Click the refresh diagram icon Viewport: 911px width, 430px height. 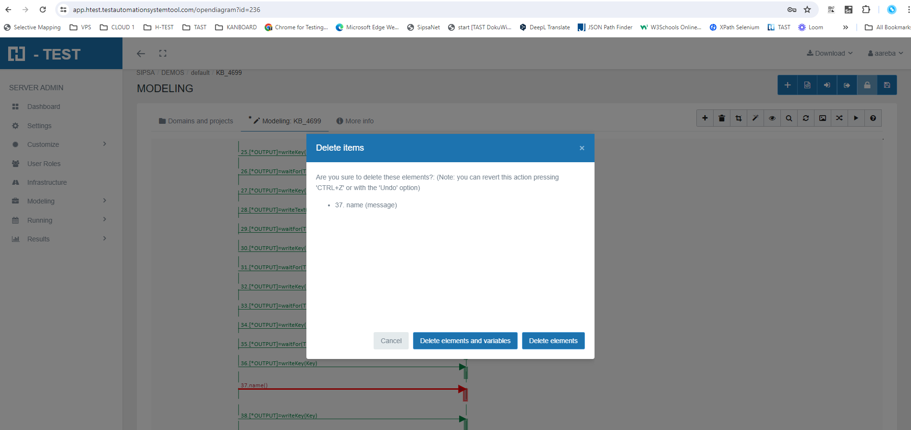[x=806, y=118]
